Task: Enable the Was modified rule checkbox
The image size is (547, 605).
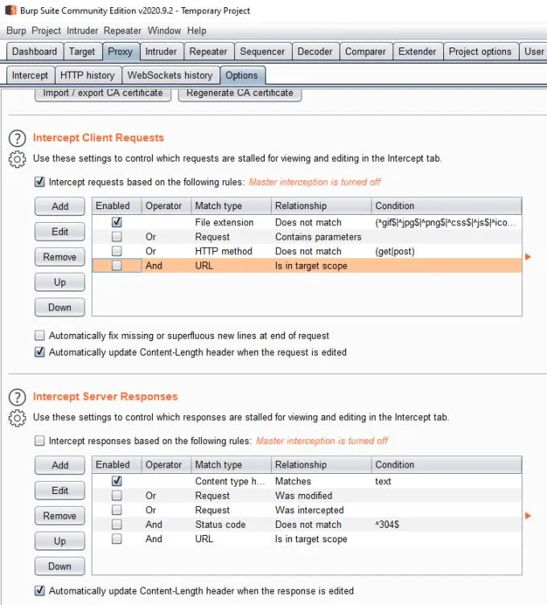Action: [117, 495]
